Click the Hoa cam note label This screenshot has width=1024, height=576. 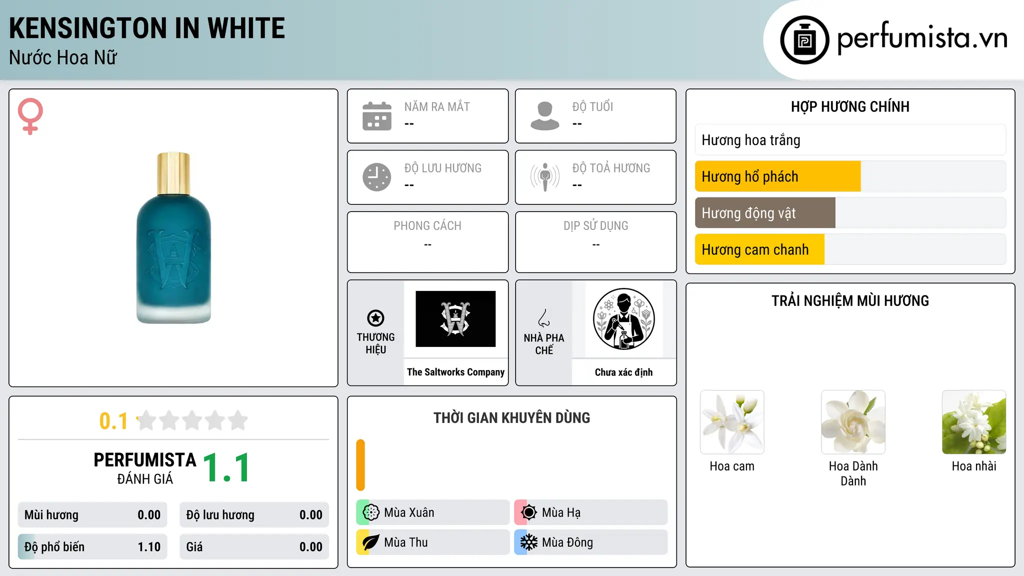[732, 466]
